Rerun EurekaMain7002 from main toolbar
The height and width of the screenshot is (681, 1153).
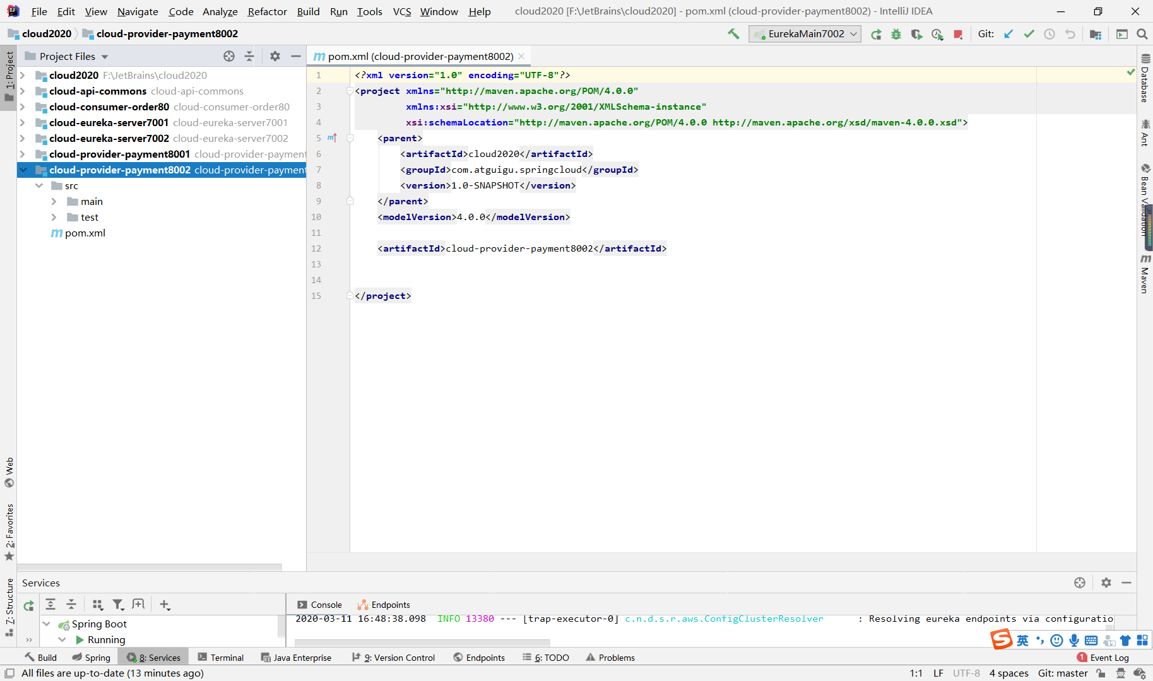876,34
